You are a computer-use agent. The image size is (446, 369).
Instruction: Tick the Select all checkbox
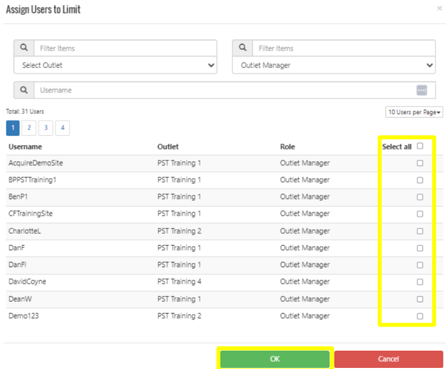[420, 146]
